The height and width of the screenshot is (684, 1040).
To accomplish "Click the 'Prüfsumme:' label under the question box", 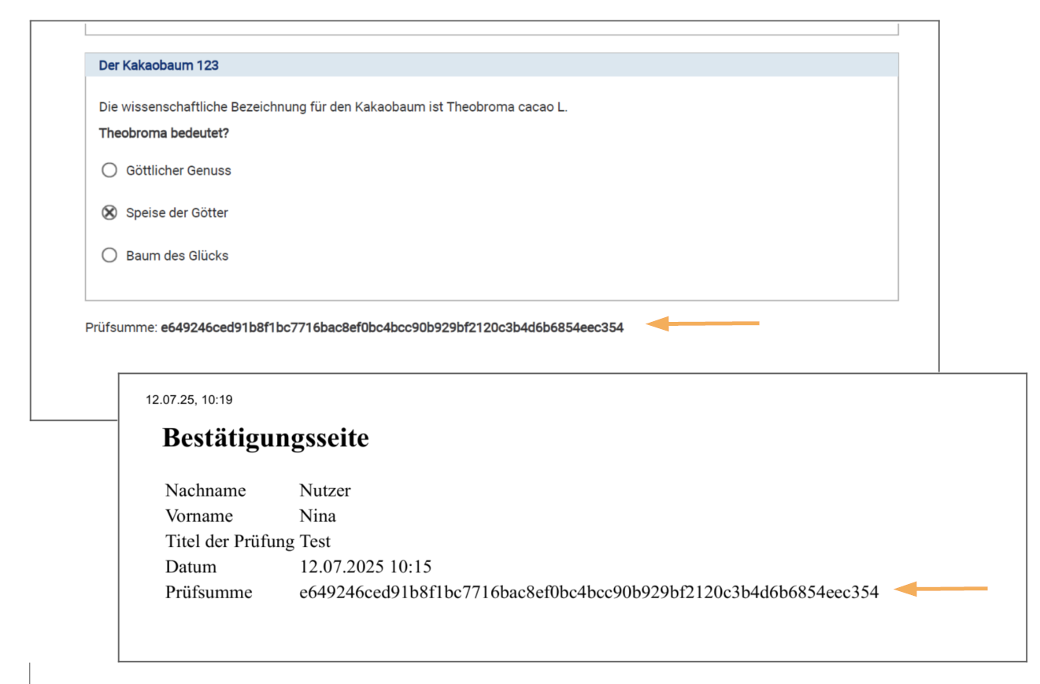I will [121, 328].
